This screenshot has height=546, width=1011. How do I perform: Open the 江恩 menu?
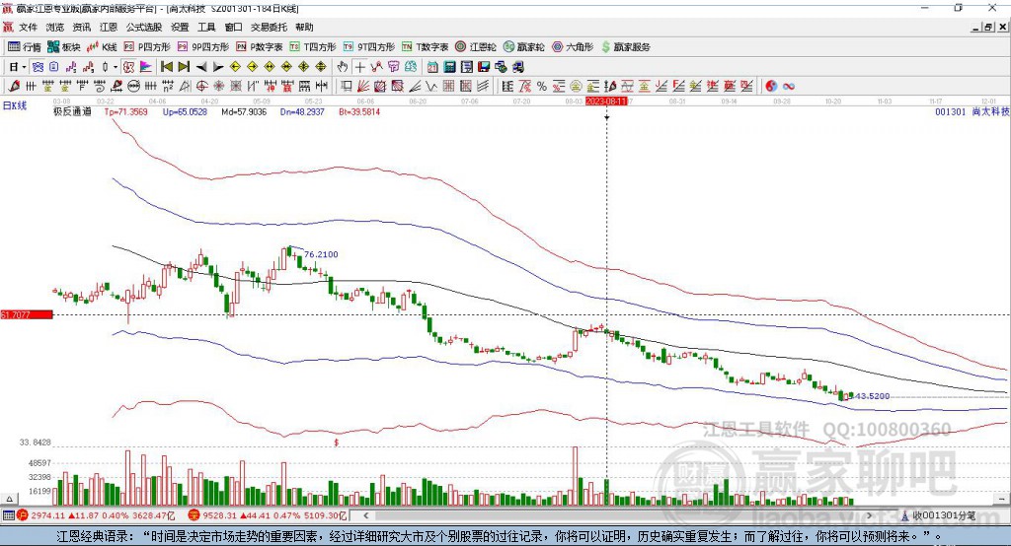(109, 27)
